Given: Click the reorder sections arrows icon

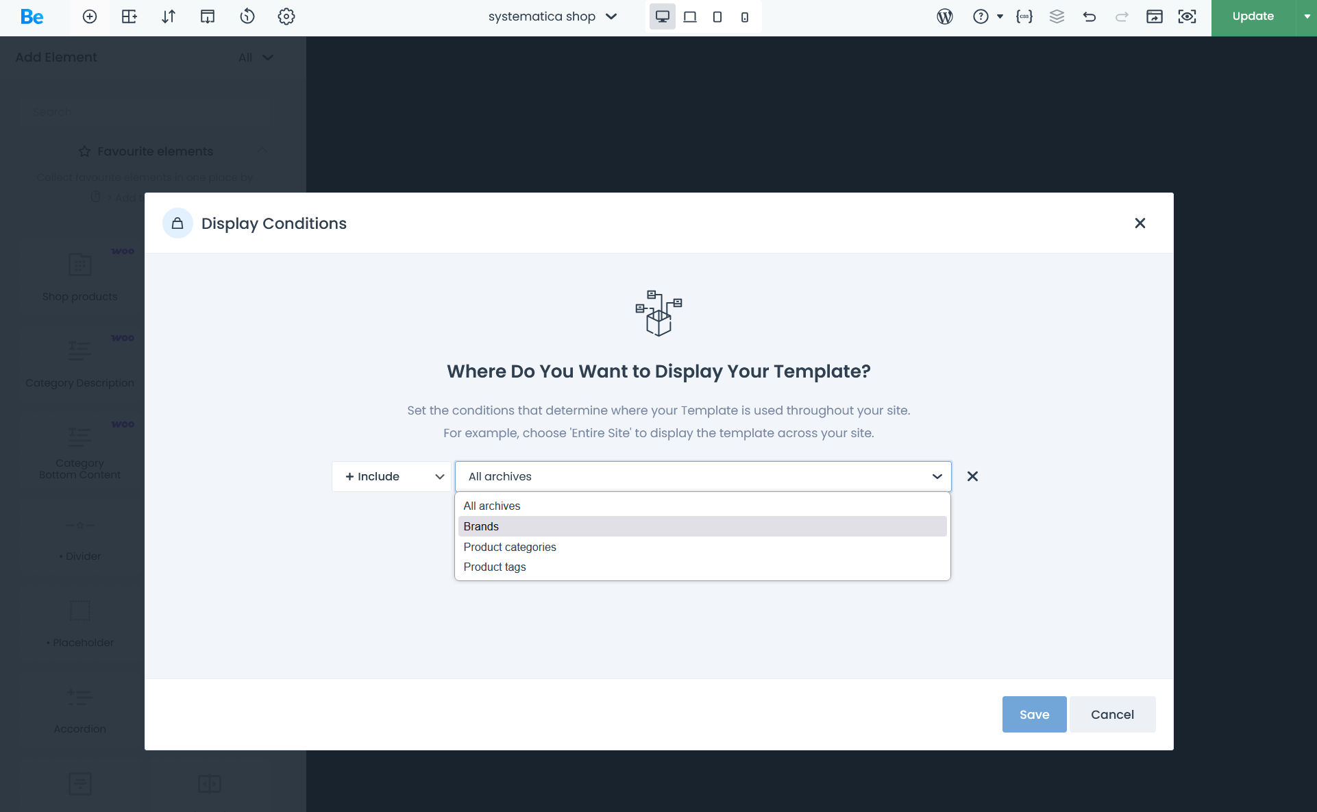Looking at the screenshot, I should (169, 16).
